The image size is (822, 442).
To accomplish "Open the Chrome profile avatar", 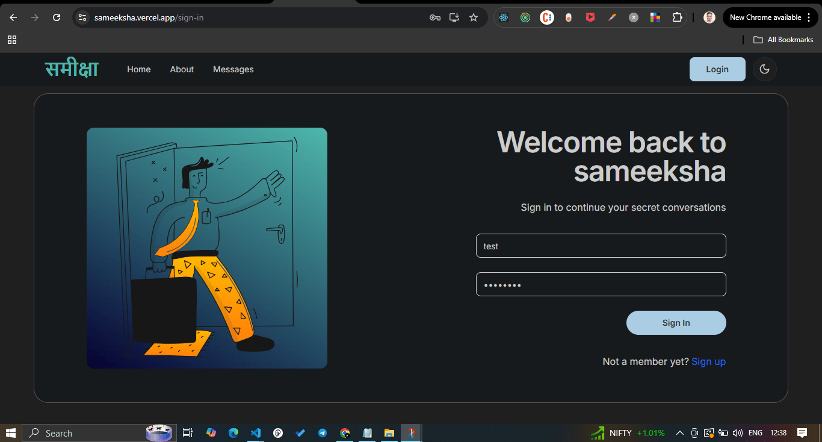I will [x=709, y=17].
